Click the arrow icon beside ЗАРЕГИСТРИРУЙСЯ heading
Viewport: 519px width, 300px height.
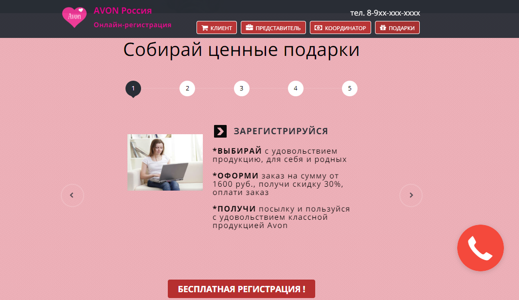221,131
